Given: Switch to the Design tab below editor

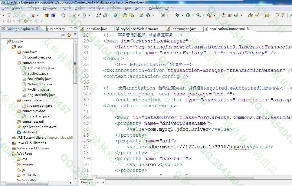Looking at the screenshot, I should pyautogui.click(x=86, y=182).
